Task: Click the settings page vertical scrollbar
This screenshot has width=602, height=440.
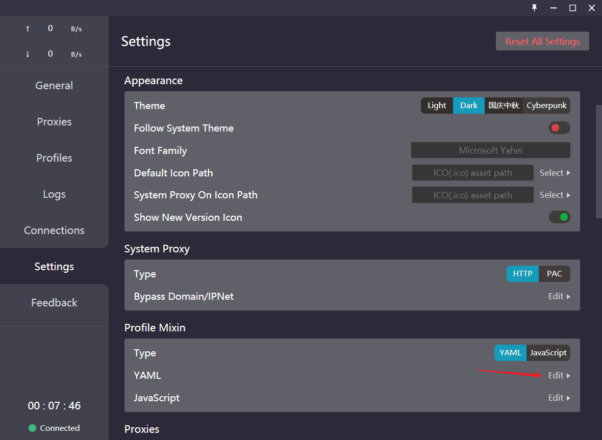Action: pyautogui.click(x=598, y=161)
